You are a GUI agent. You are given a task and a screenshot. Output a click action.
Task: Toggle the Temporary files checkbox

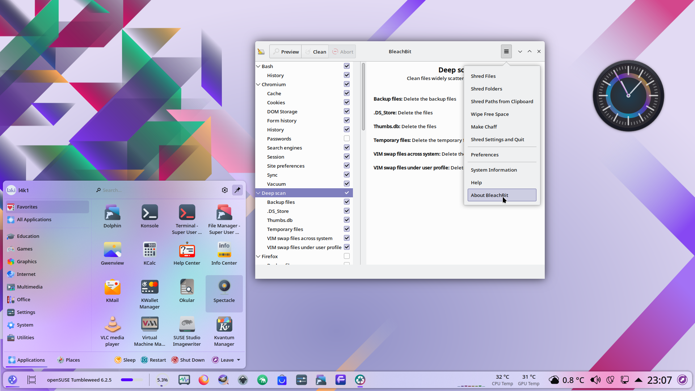click(347, 229)
